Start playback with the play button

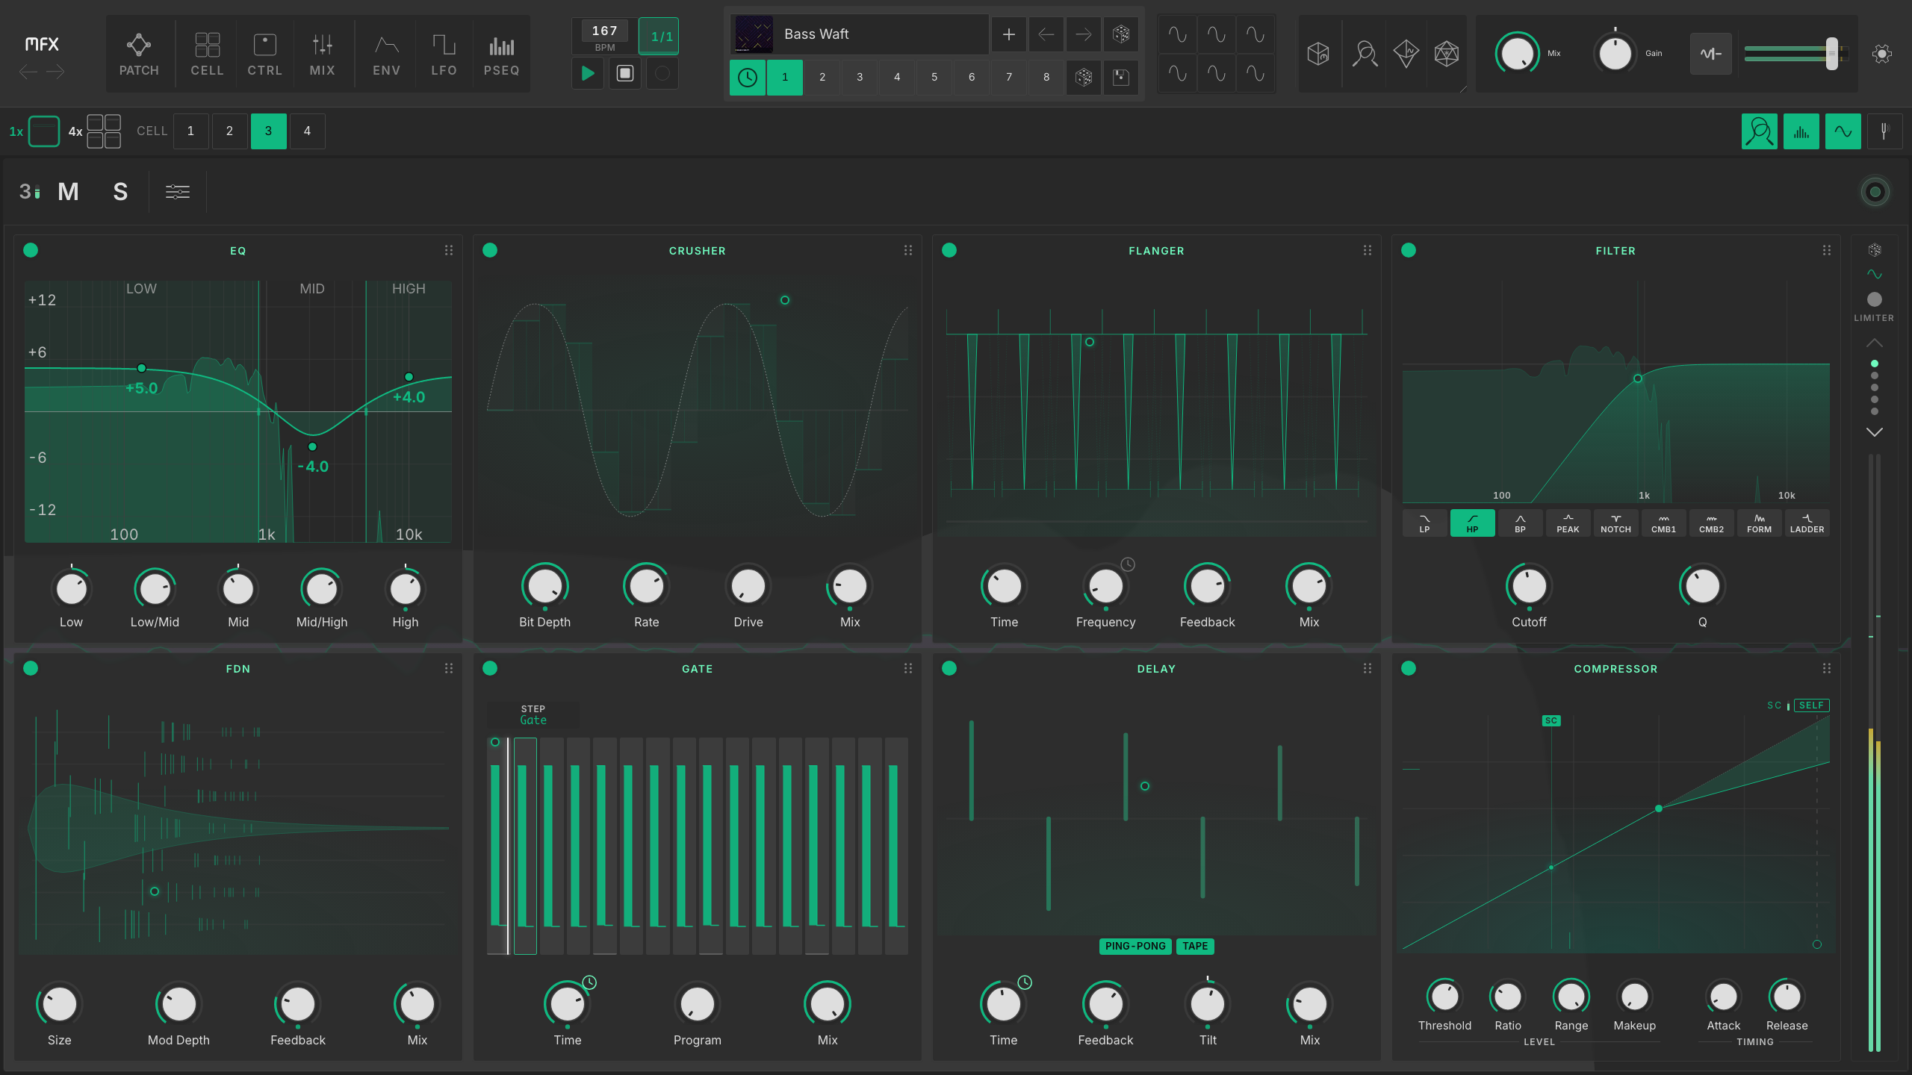588,73
